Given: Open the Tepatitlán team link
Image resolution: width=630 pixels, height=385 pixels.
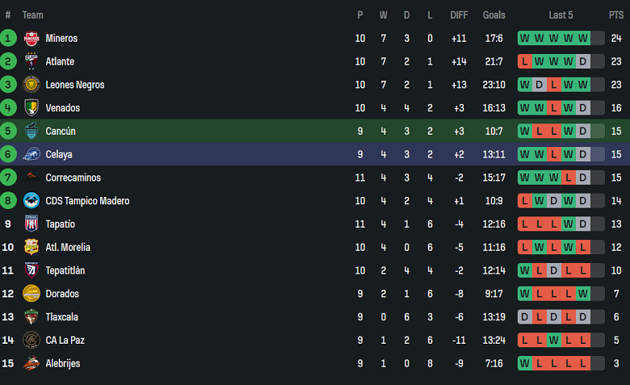Looking at the screenshot, I should tap(65, 270).
